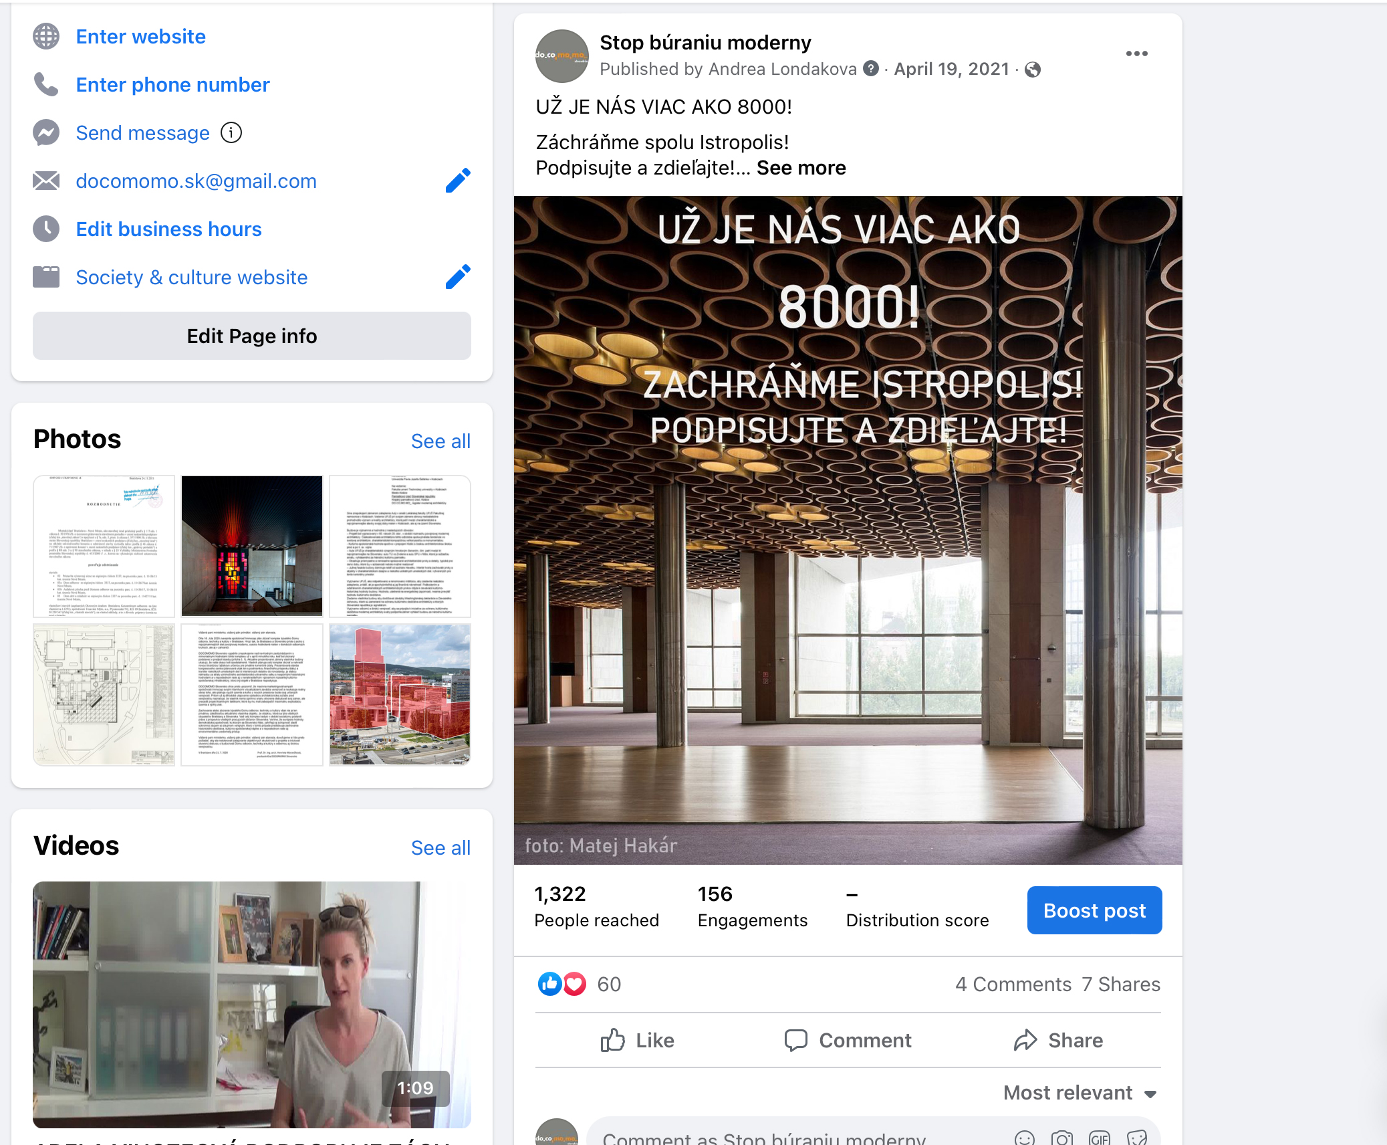Open the ROZHODNUTIE document photo thumbnail

click(x=104, y=546)
